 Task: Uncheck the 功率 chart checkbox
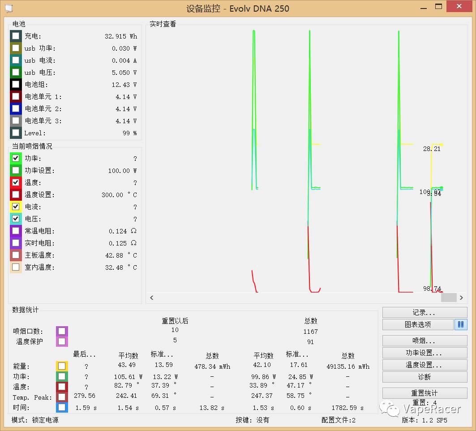(x=16, y=158)
